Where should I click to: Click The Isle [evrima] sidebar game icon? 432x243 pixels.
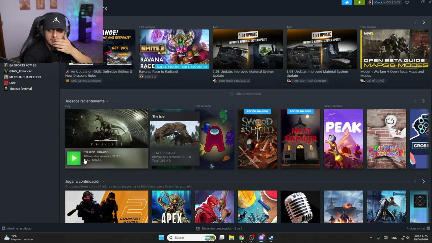coord(6,89)
